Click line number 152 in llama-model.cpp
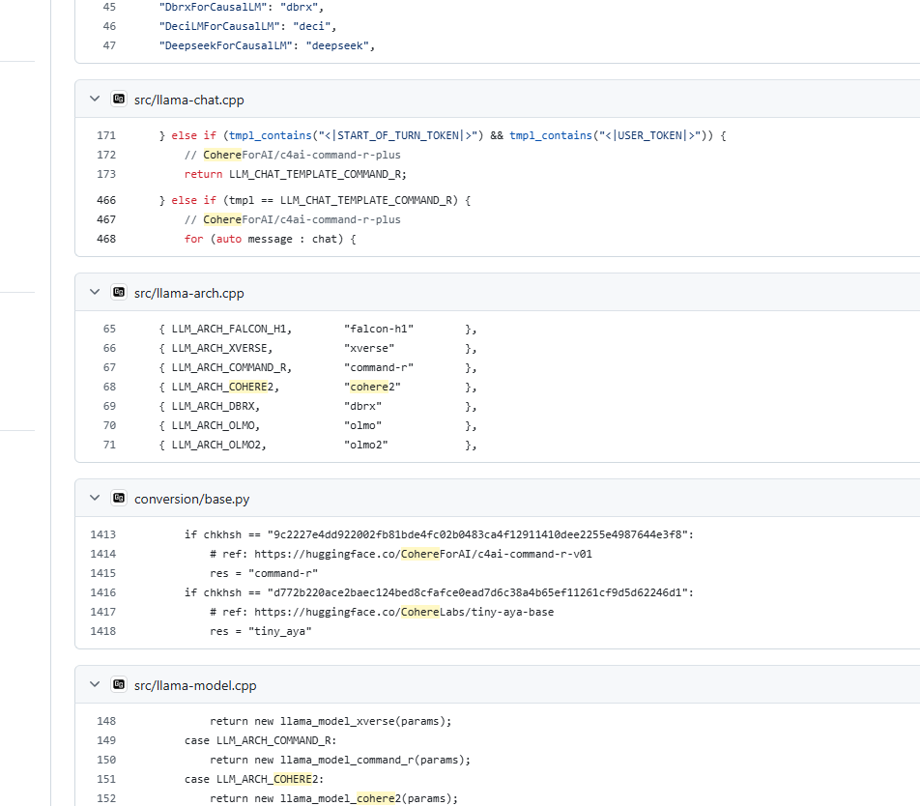This screenshot has height=806, width=920. coord(106,798)
